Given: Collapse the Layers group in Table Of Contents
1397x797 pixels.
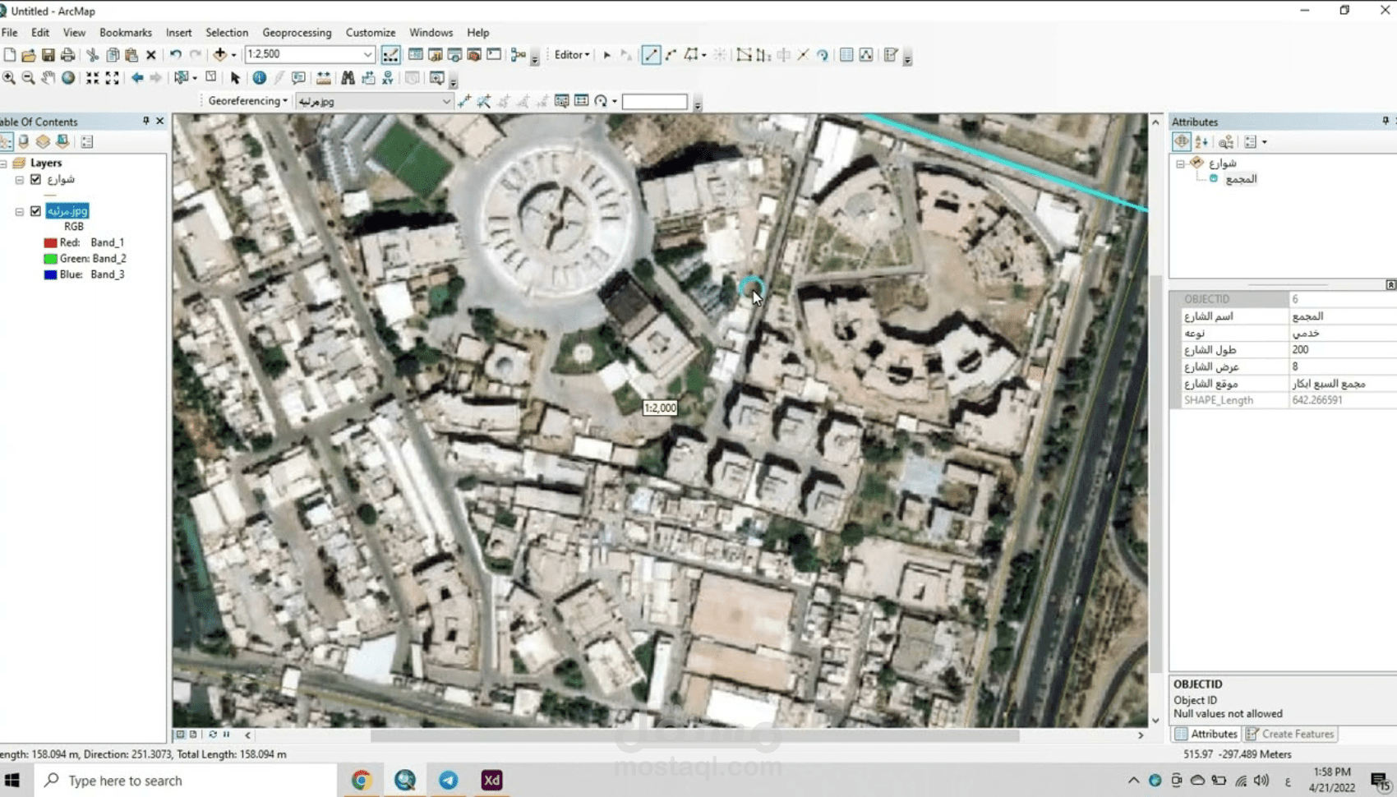Looking at the screenshot, I should point(4,164).
